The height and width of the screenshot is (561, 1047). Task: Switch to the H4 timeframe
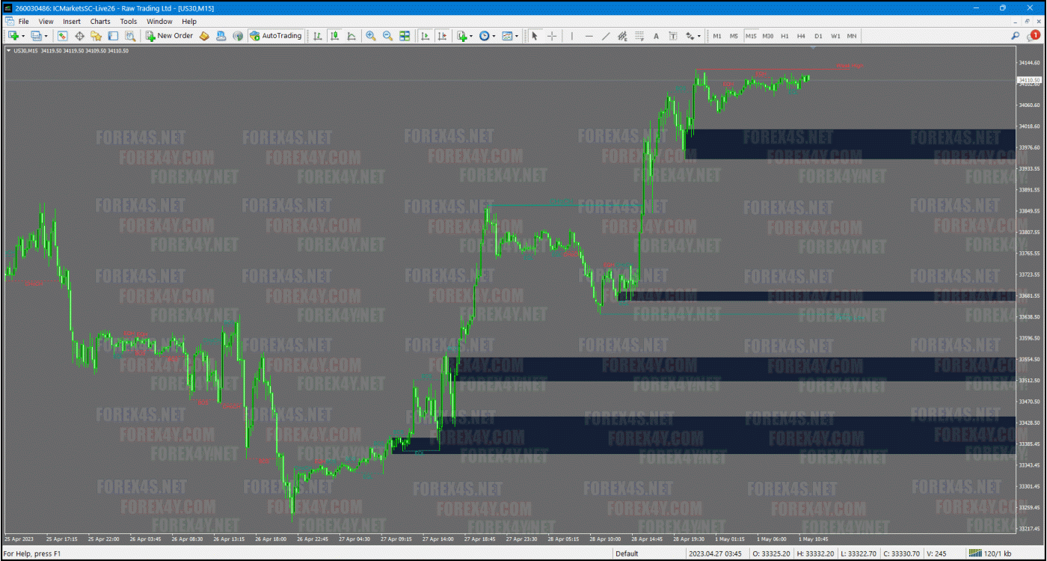coord(801,36)
